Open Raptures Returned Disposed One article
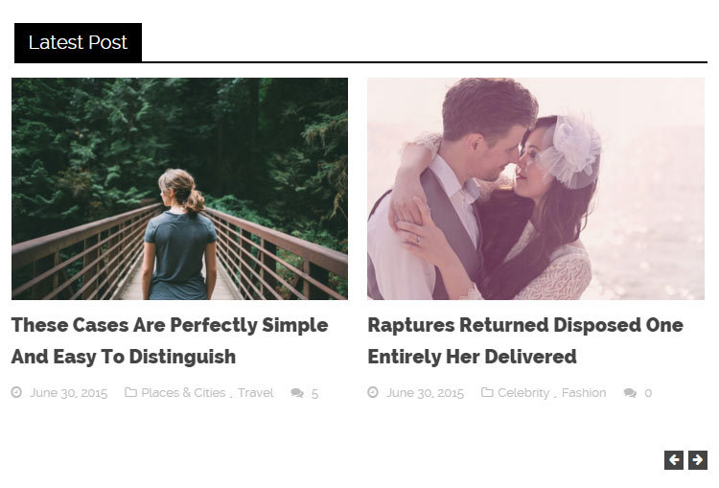Screen dimensions: 719x488 coord(525,340)
